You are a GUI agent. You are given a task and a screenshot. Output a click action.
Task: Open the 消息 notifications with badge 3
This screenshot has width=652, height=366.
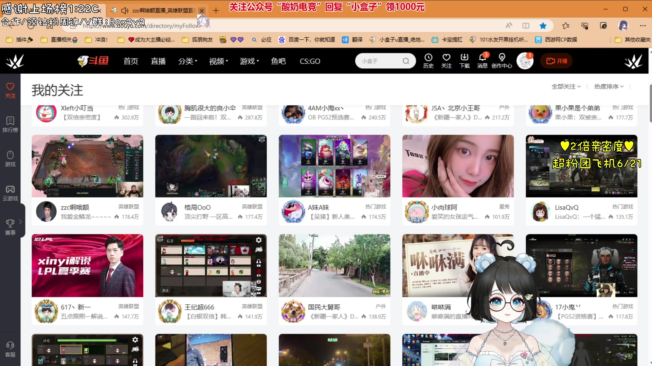point(483,61)
